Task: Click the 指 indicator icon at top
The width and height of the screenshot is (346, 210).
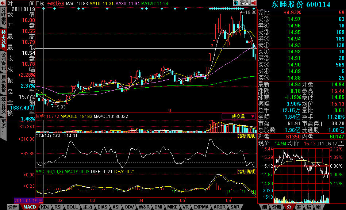Action: [236, 3]
